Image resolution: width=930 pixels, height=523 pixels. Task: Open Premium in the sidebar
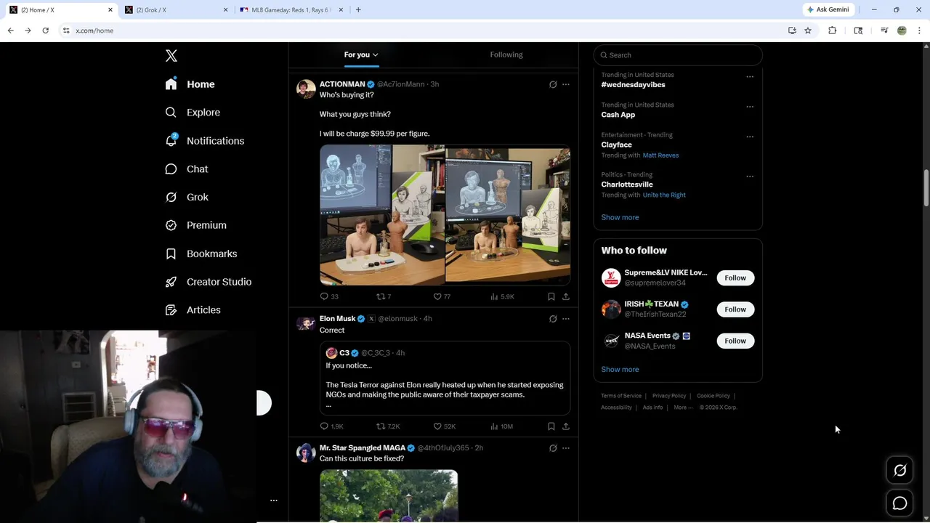click(195, 225)
